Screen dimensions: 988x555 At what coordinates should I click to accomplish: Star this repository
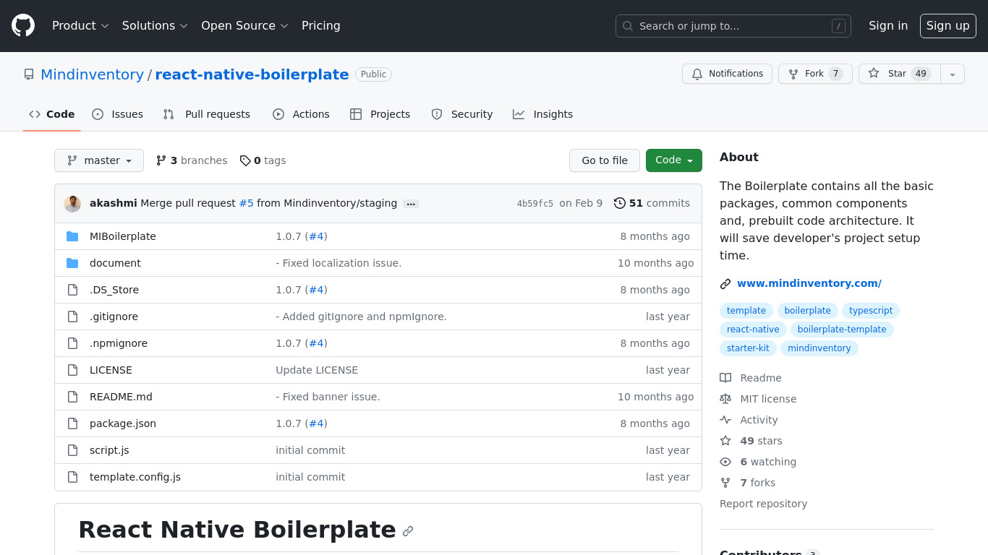click(x=899, y=74)
